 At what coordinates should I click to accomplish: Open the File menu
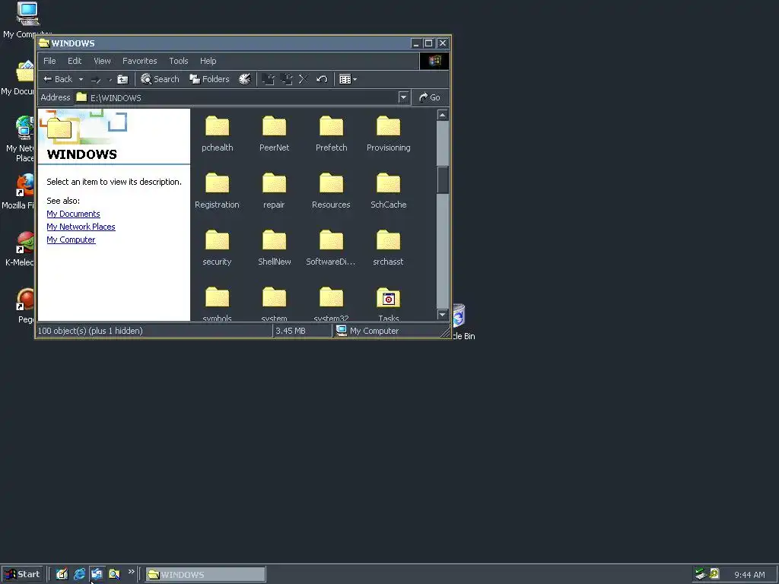tap(49, 61)
